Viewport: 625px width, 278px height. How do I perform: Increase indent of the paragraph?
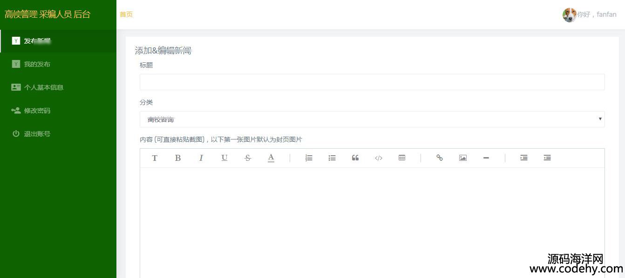(x=524, y=158)
